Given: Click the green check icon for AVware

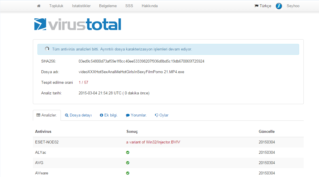Looking at the screenshot, I should pos(128,173).
